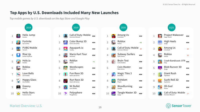Click the Aquapark.io app icon
The width and height of the screenshot is (200, 112).
(65, 49)
